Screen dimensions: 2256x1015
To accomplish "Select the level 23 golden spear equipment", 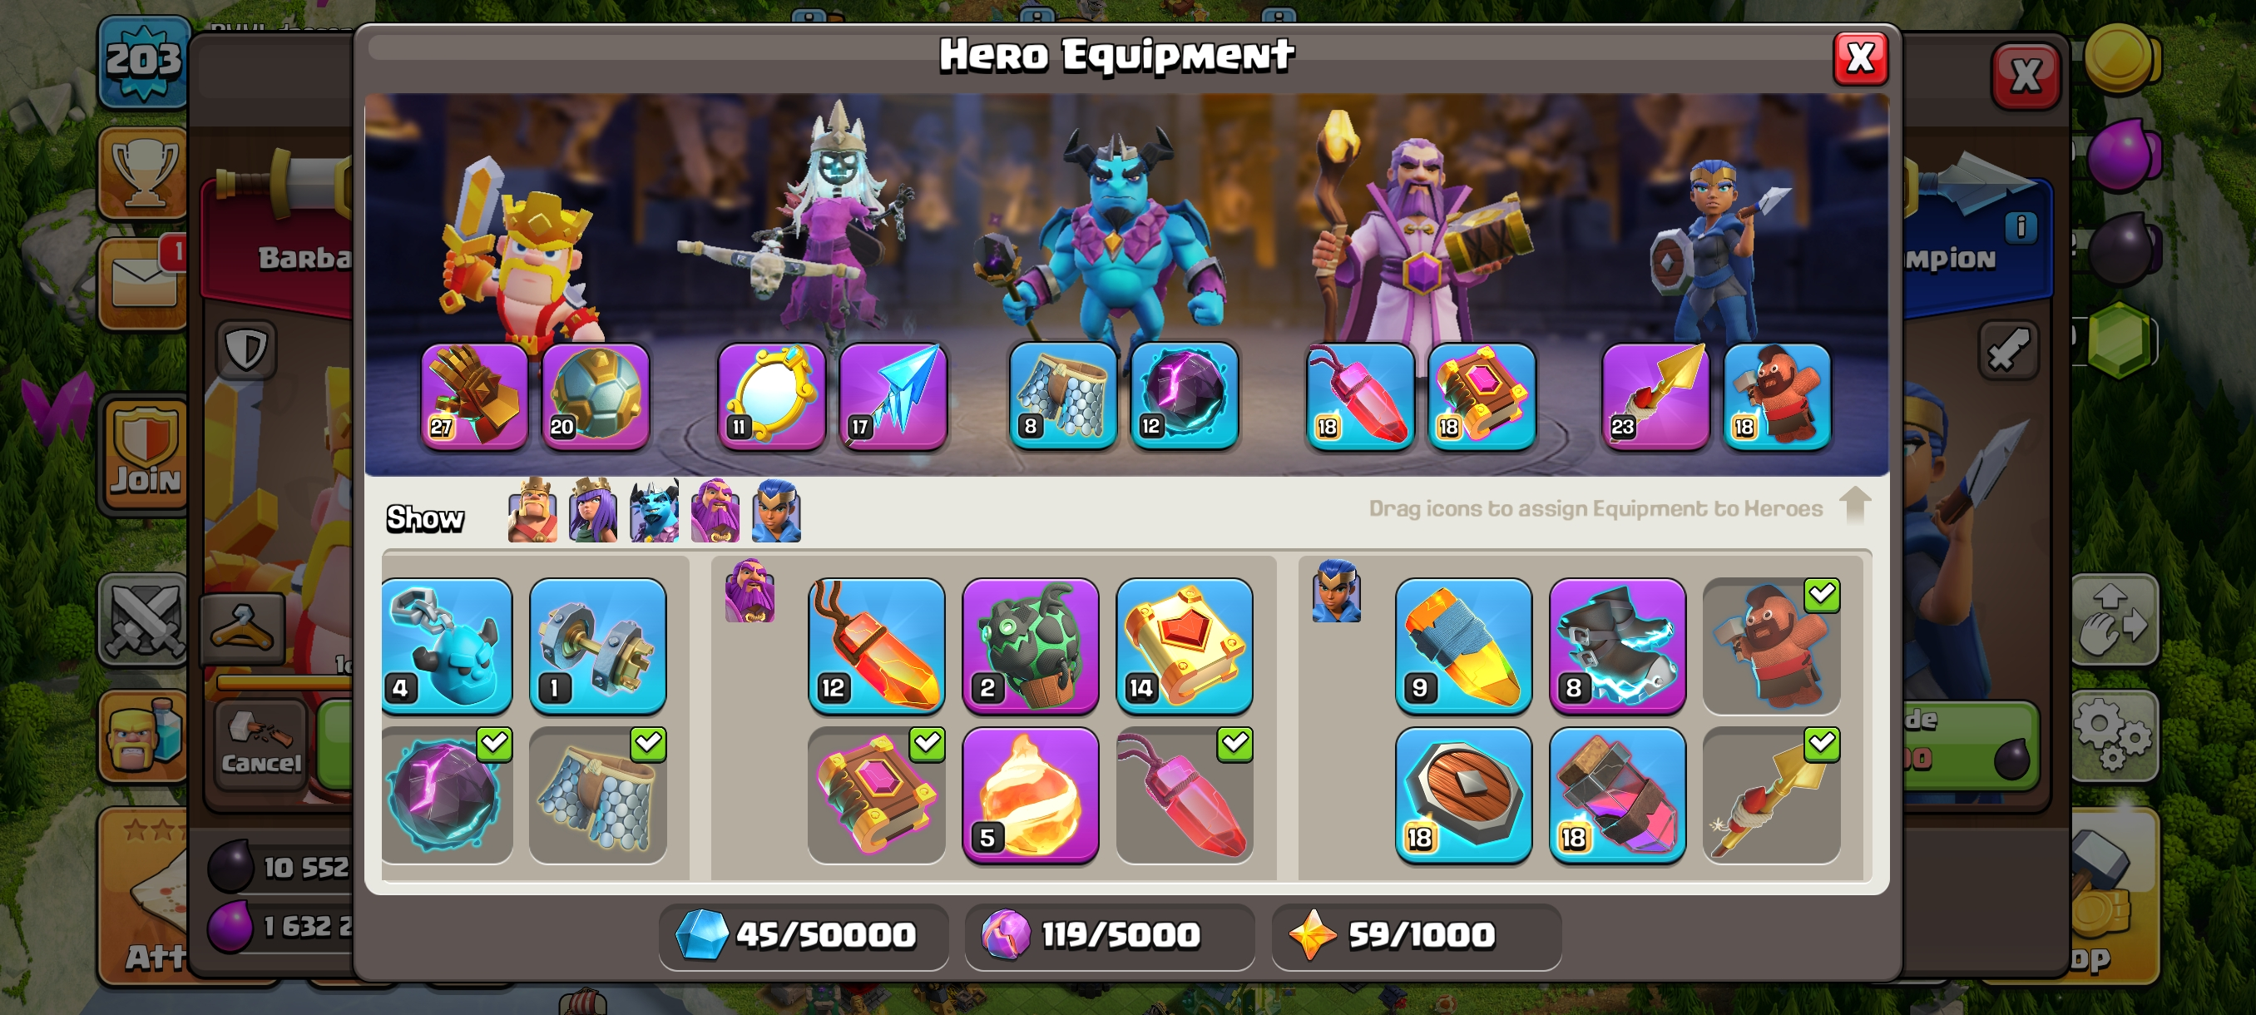I will [1655, 396].
